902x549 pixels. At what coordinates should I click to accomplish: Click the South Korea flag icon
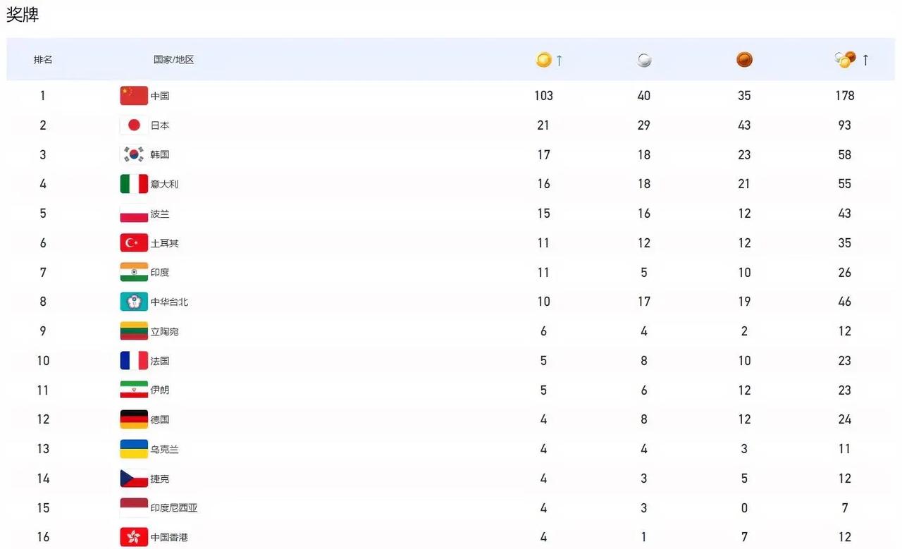click(x=134, y=154)
